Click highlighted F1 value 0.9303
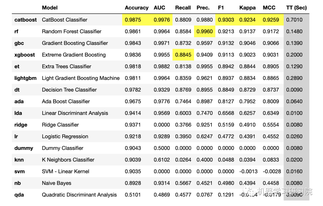Image resolution: width=323 pixels, height=206 pixels. [226, 20]
